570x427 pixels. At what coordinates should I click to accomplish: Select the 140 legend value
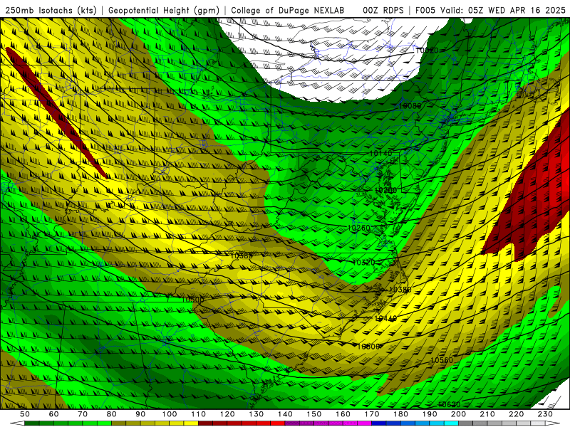click(285, 414)
